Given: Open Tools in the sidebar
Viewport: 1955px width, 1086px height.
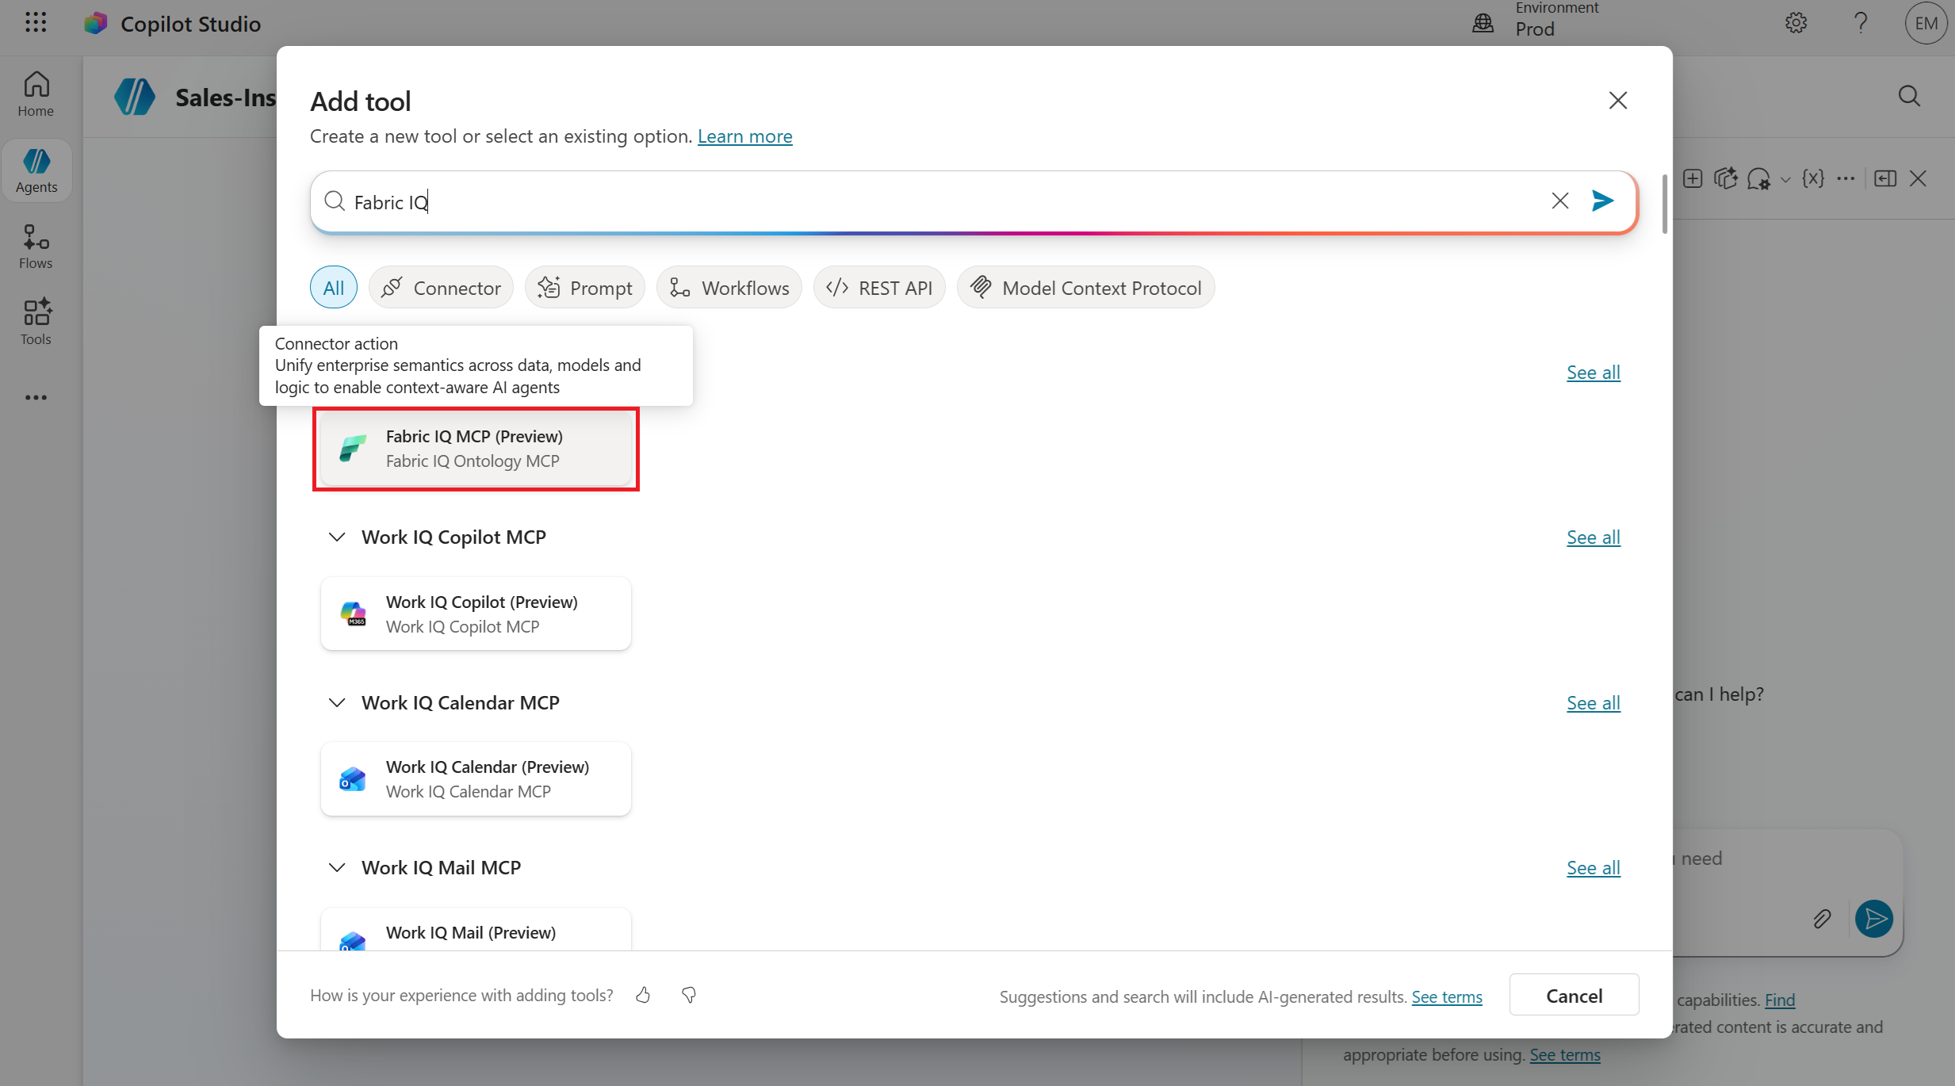Looking at the screenshot, I should [x=36, y=323].
